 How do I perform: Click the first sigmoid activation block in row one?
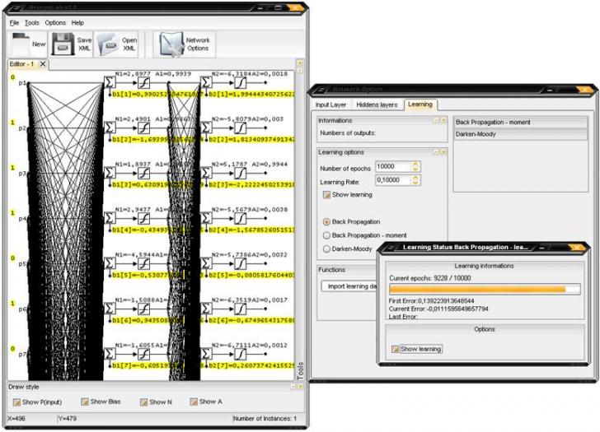pyautogui.click(x=143, y=83)
